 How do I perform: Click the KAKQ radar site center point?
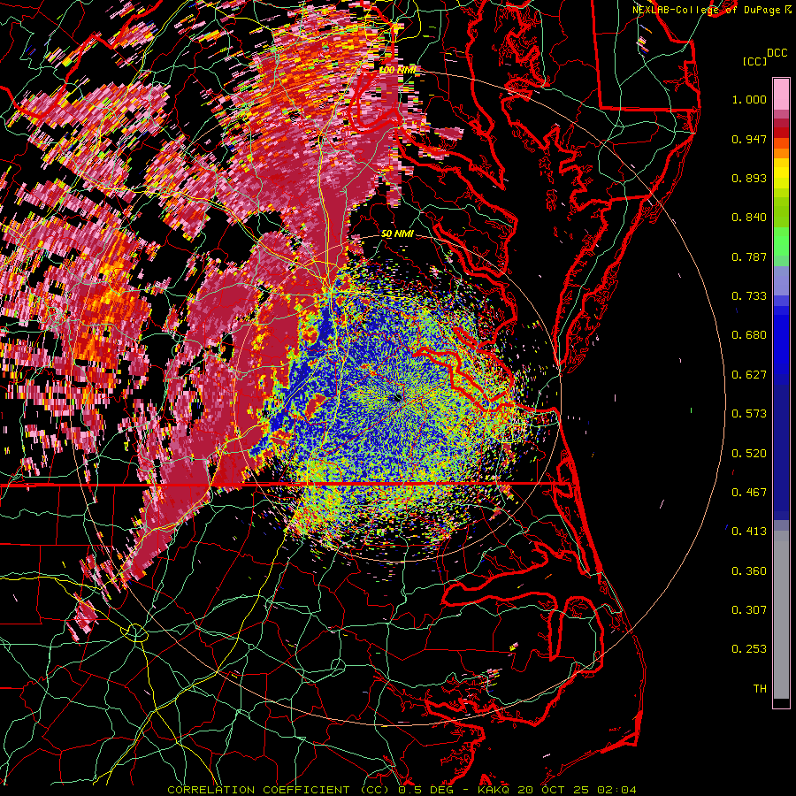pyautogui.click(x=397, y=399)
